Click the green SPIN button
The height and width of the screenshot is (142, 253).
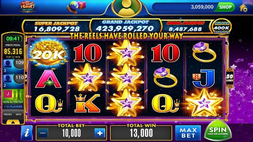click(218, 131)
